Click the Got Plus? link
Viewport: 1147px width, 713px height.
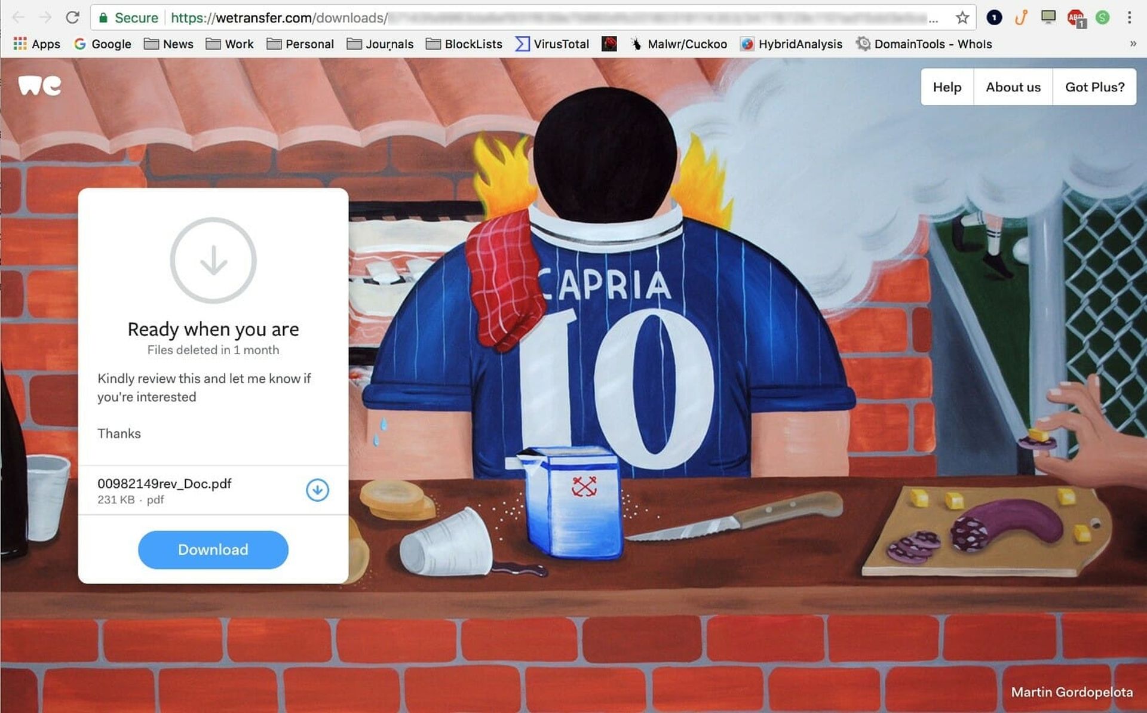[x=1094, y=87]
